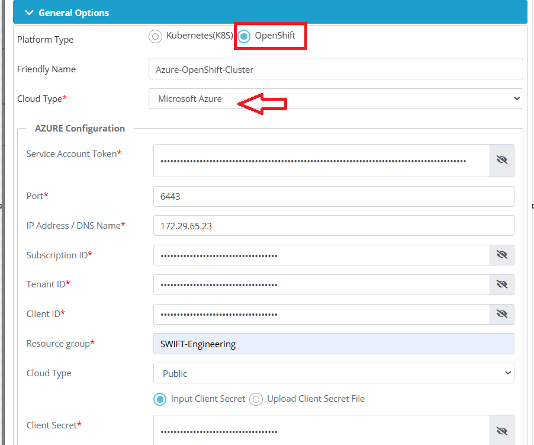The width and height of the screenshot is (534, 445).
Task: Select the Input Client Secret option
Action: (160, 399)
